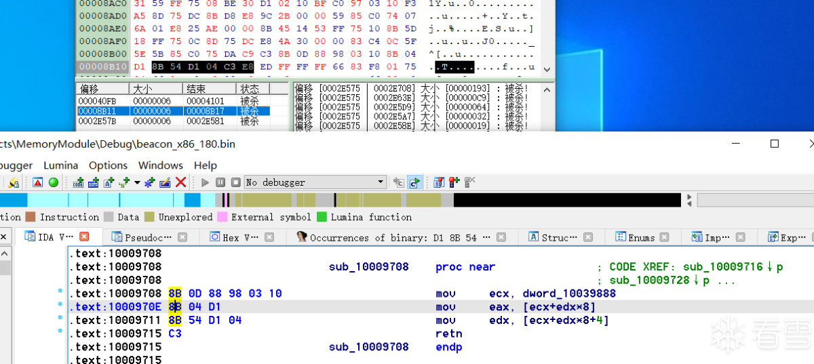
Task: Click the red warning triangle toolbar icon
Action: tap(37, 182)
